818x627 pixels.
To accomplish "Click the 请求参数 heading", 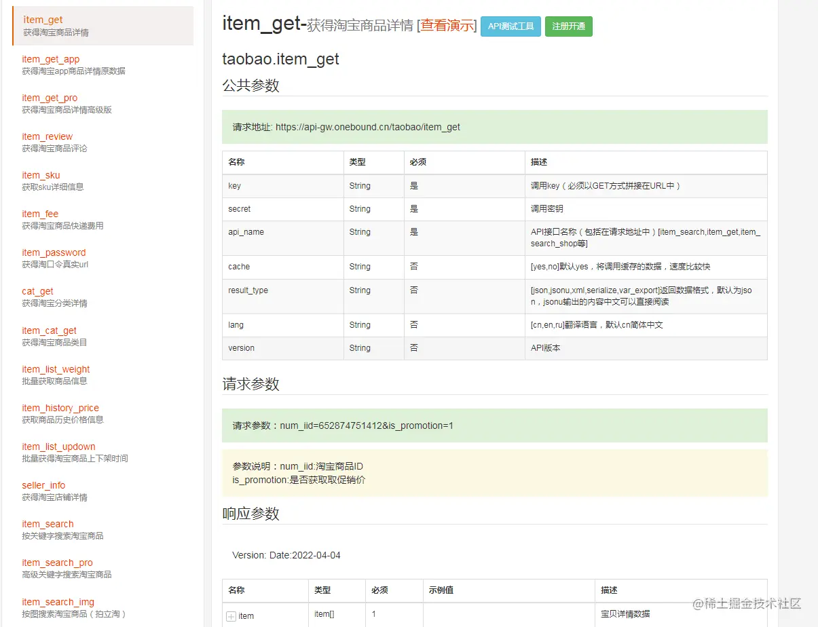I will [251, 384].
